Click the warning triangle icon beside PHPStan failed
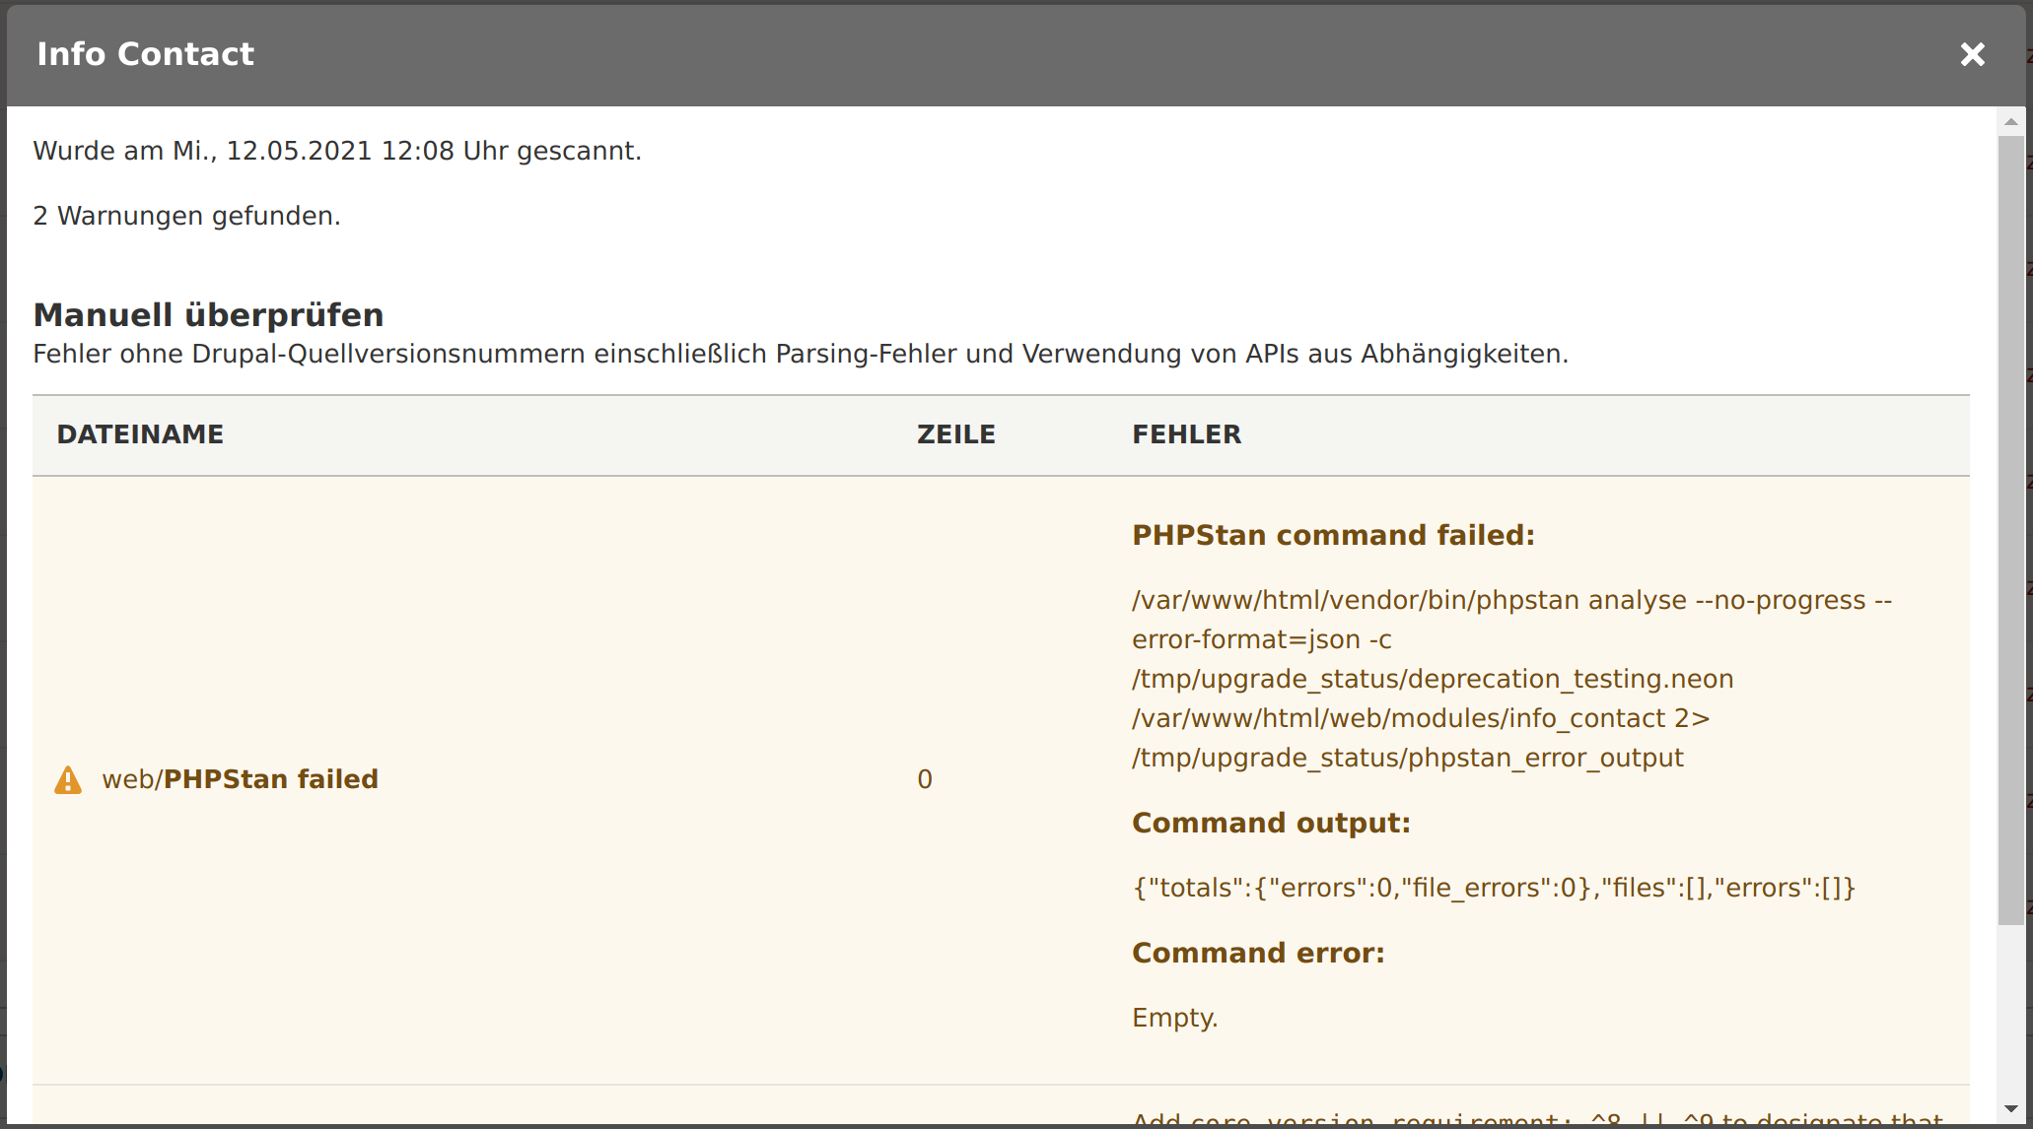The image size is (2033, 1129). 68,780
